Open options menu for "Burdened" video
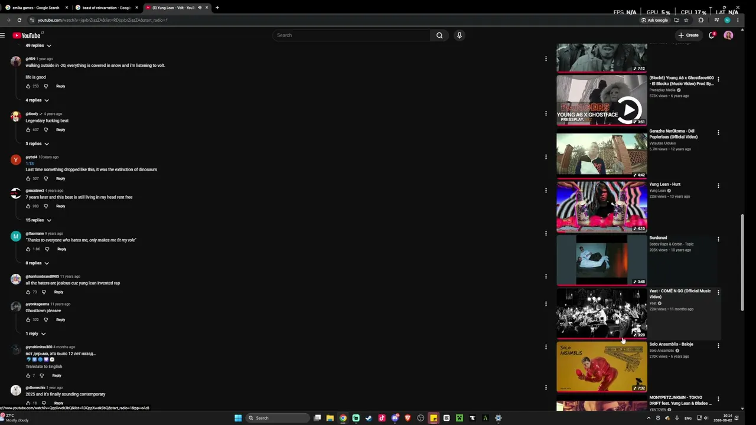This screenshot has width=756, height=425. pyautogui.click(x=718, y=239)
